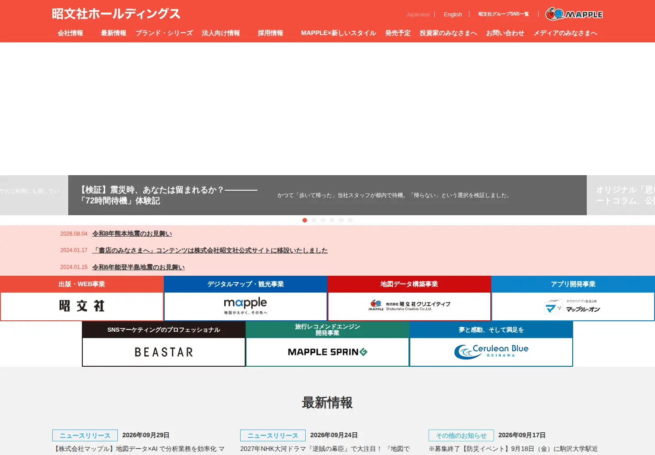Image resolution: width=655 pixels, height=455 pixels.
Task: Open the 採用情報 menu
Action: (271, 33)
